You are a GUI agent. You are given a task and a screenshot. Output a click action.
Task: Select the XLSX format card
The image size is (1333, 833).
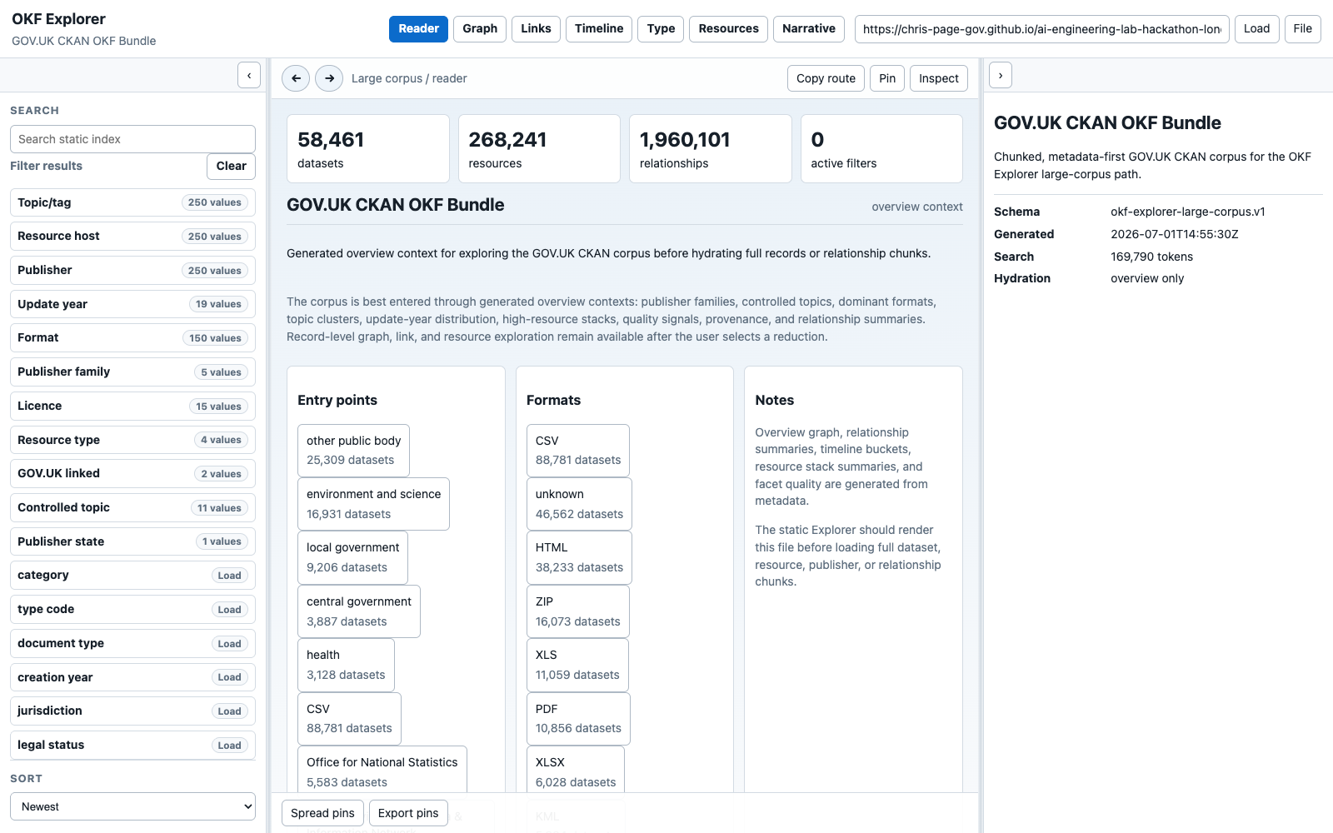tap(576, 769)
